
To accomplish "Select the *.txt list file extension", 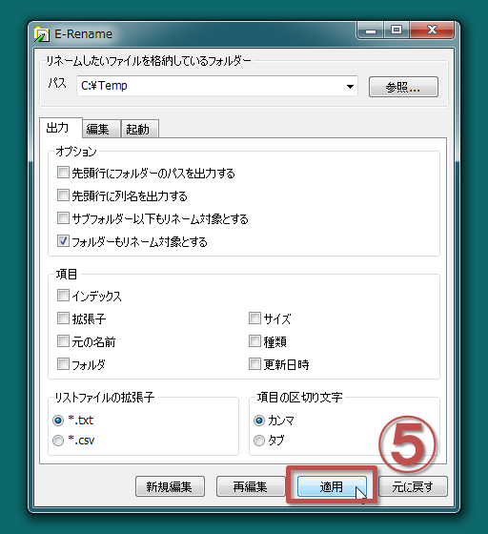I will [58, 421].
